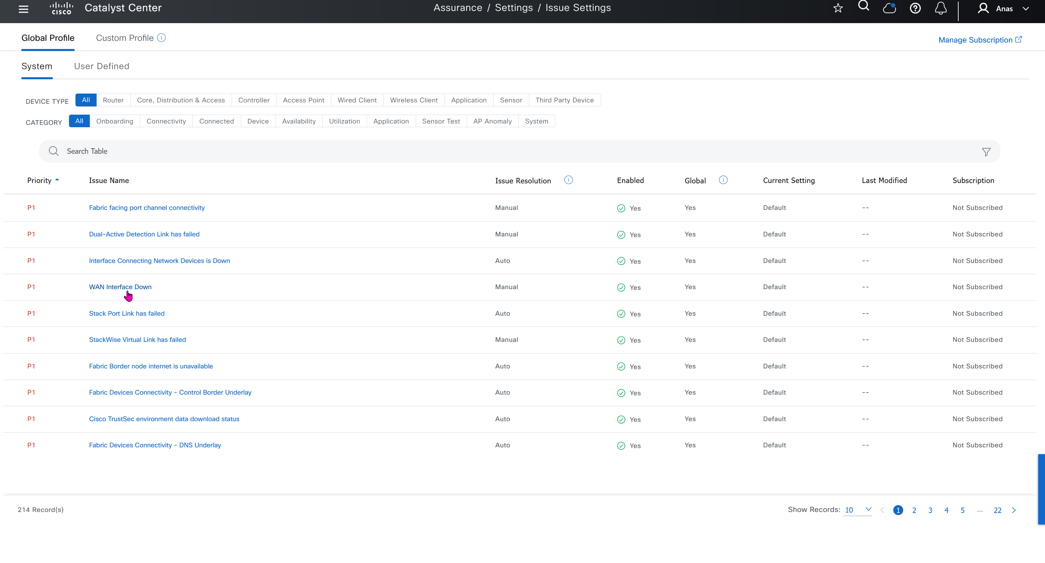Select AP Anomaly category filter

pyautogui.click(x=492, y=121)
